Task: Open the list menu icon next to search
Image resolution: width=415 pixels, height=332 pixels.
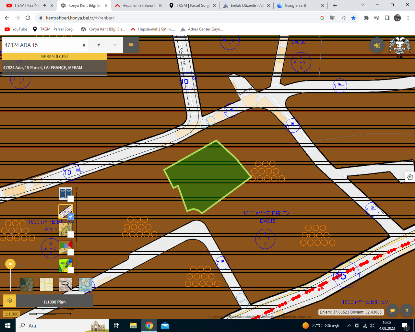Action: (131, 45)
